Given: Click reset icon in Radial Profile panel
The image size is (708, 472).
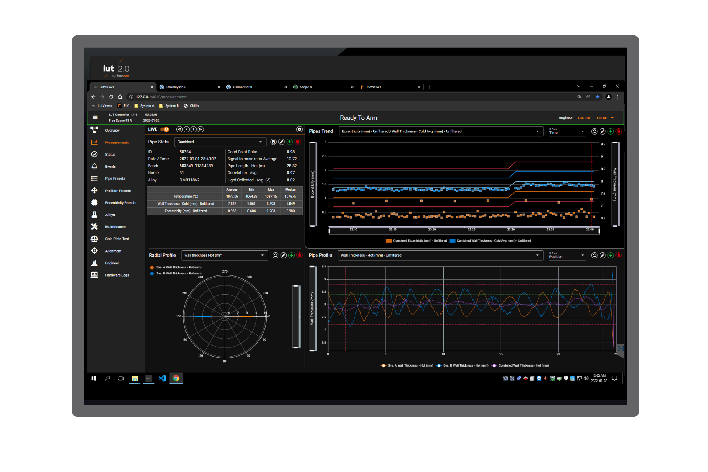Looking at the screenshot, I should coord(275,256).
